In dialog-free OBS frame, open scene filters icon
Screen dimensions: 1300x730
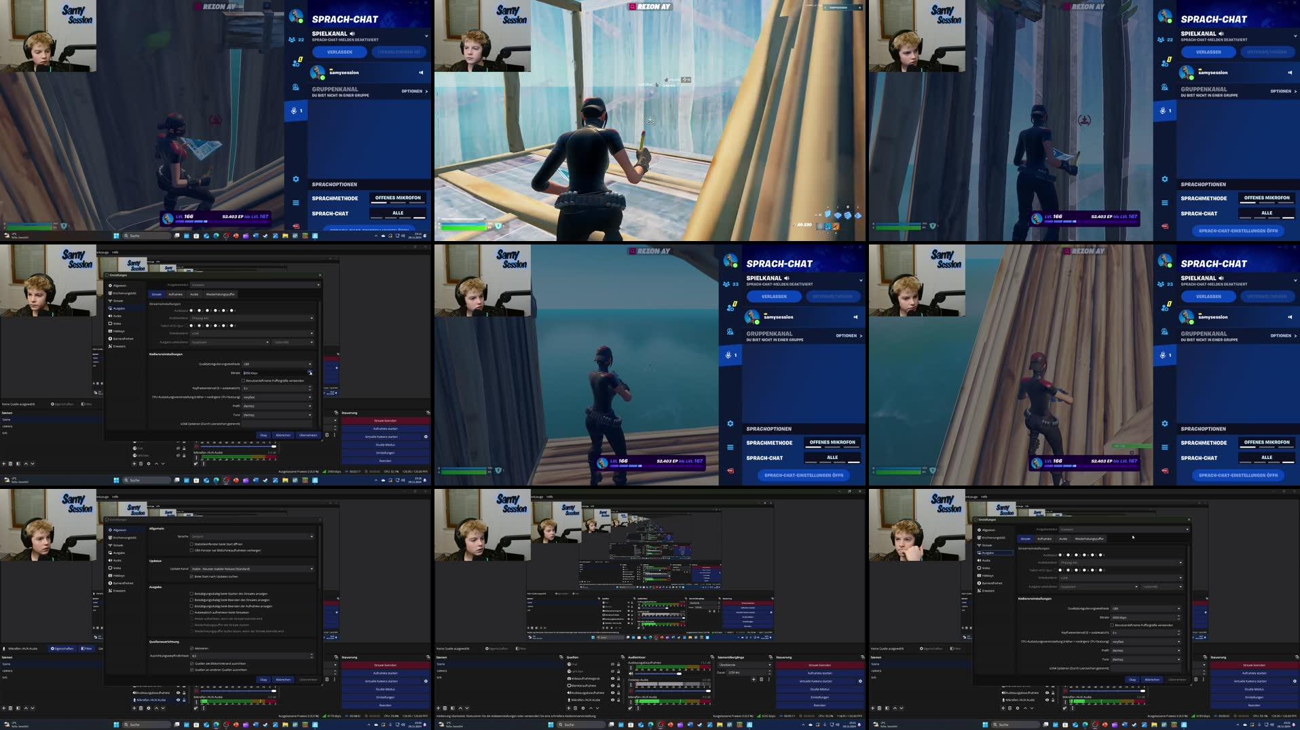coord(453,708)
